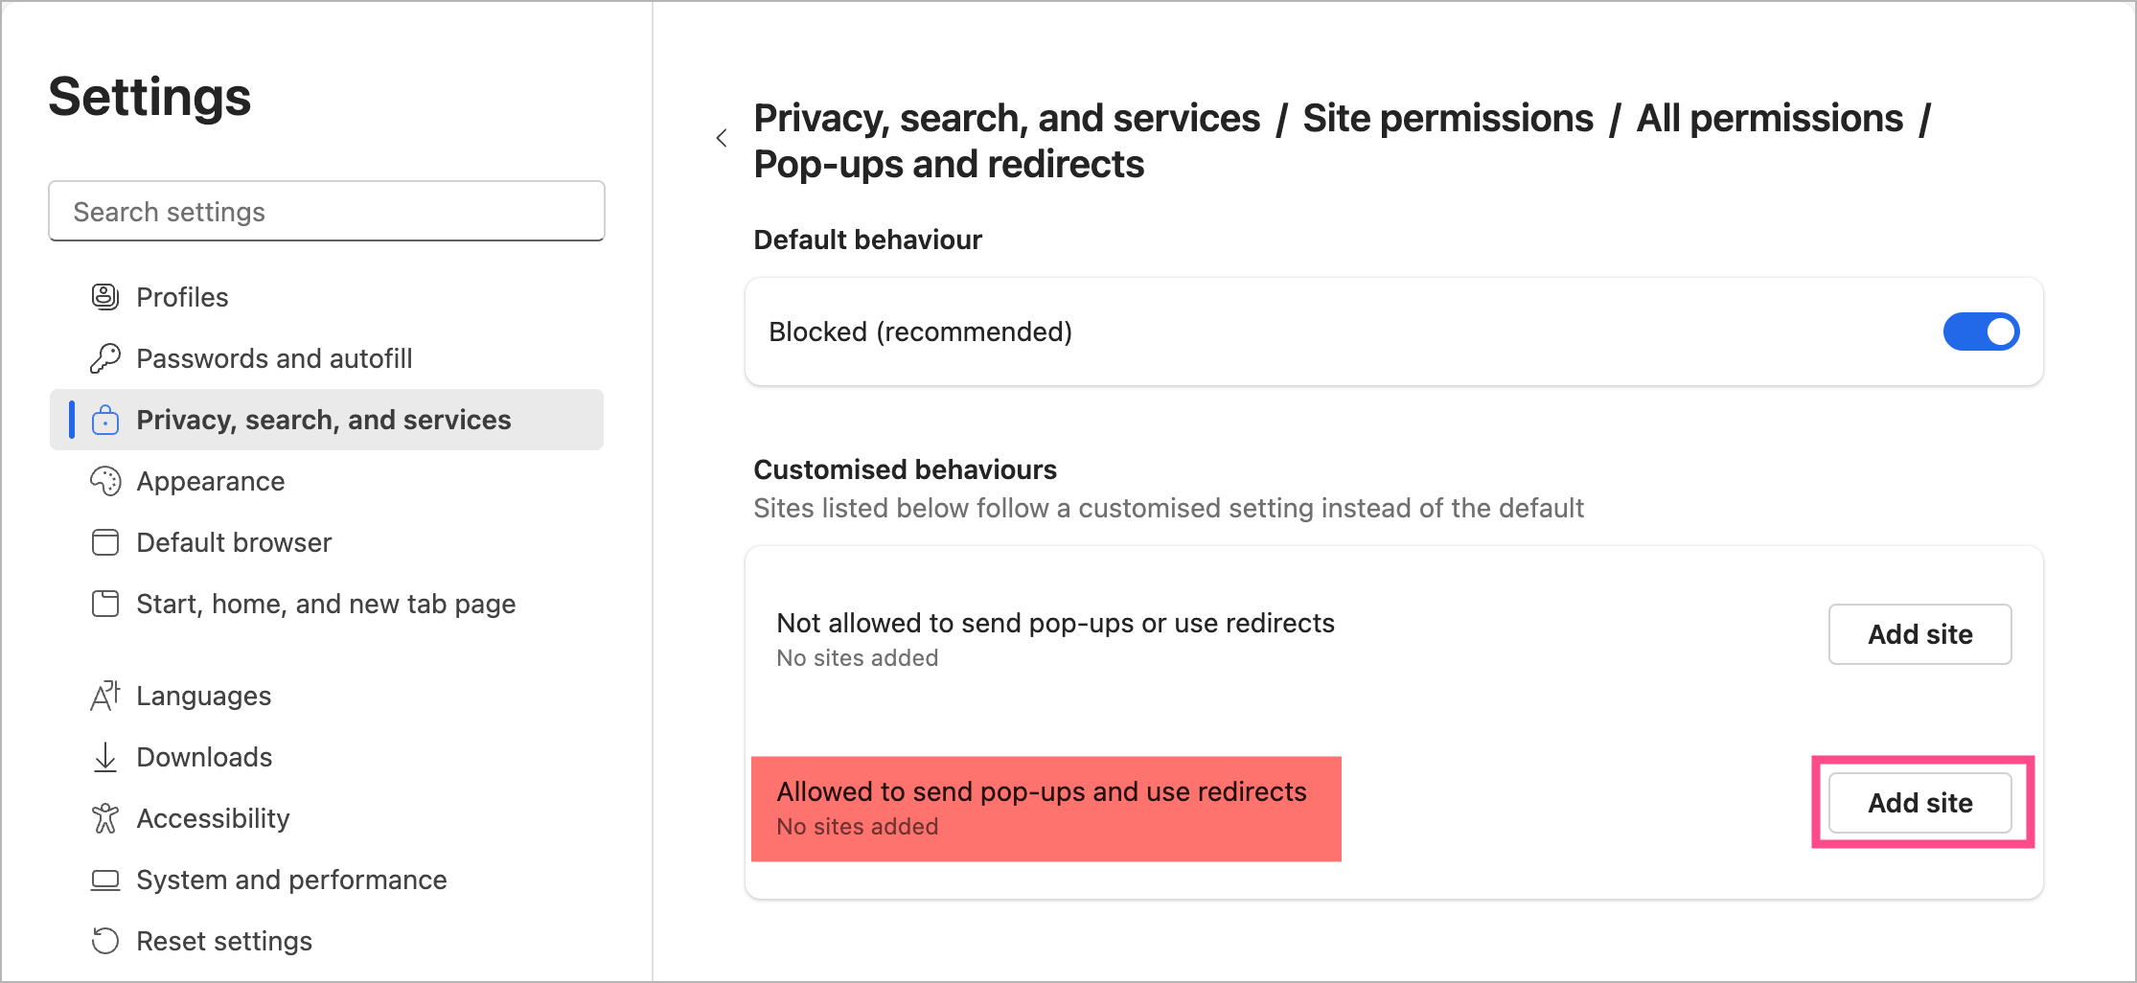This screenshot has height=983, width=2137.
Task: Click the Appearance palette icon
Action: coord(105,481)
